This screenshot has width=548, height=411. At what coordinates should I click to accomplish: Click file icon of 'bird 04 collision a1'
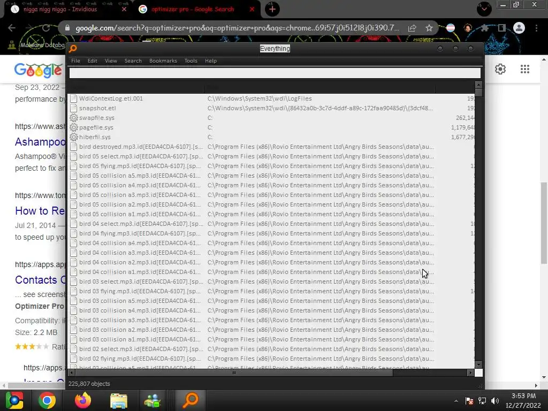pos(73,272)
